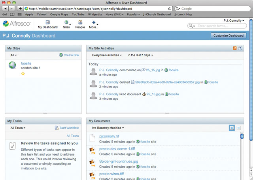Open foosite in the commented activity row
The height and width of the screenshot is (180, 253).
(x=174, y=70)
